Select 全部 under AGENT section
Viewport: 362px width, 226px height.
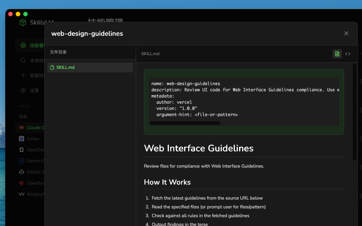coord(23,117)
